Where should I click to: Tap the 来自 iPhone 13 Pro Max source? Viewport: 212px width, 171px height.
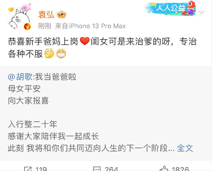coord(90,26)
